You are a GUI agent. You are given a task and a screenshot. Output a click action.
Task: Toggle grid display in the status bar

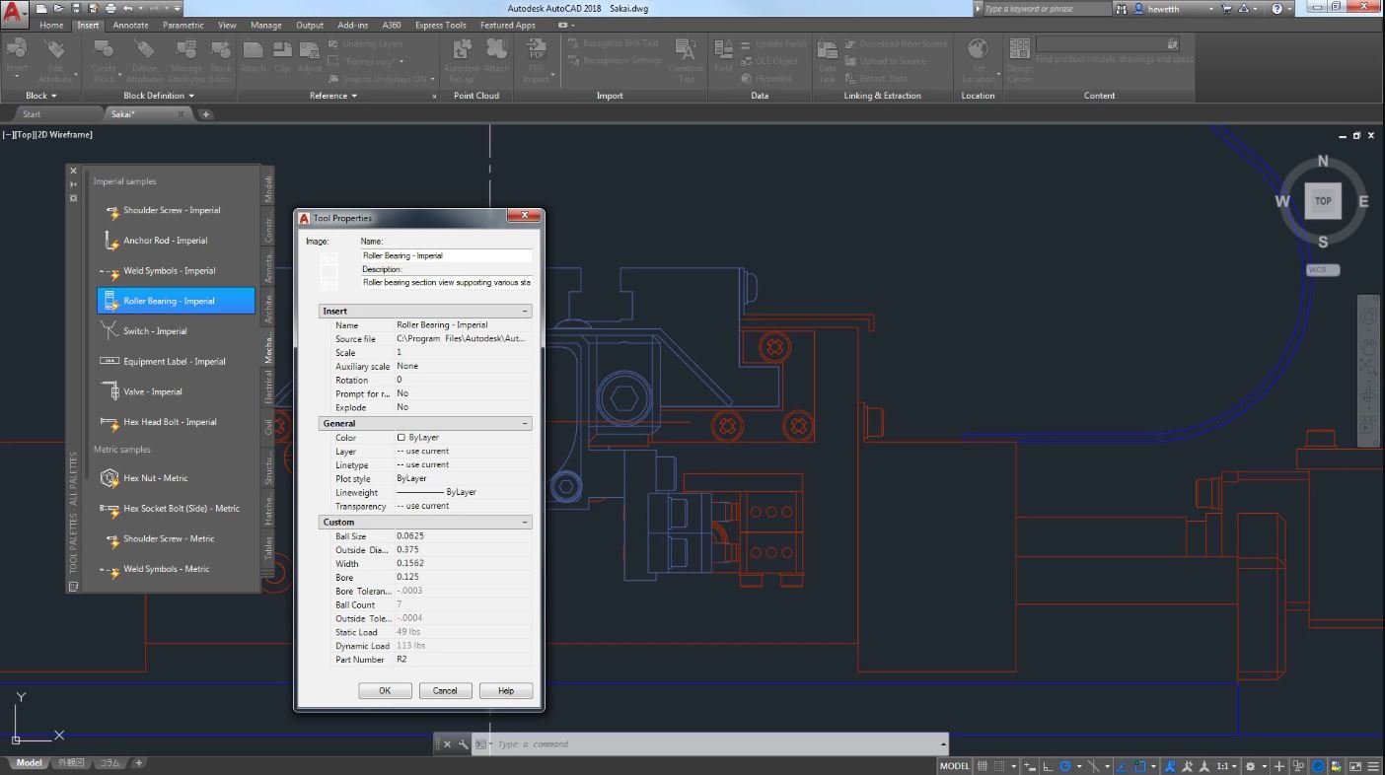coord(984,764)
